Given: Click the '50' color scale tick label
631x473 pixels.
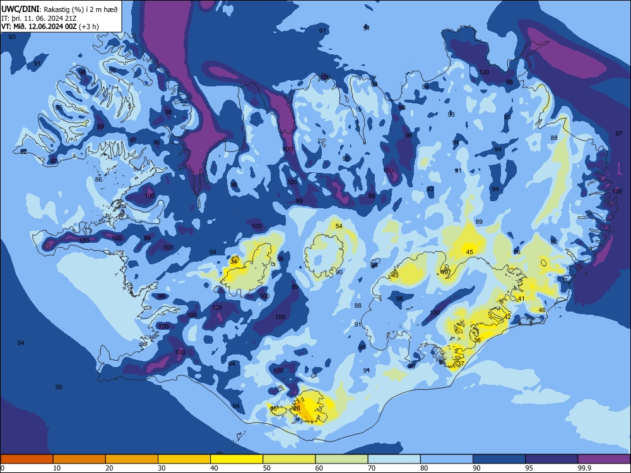Looking at the screenshot, I should click(266, 468).
